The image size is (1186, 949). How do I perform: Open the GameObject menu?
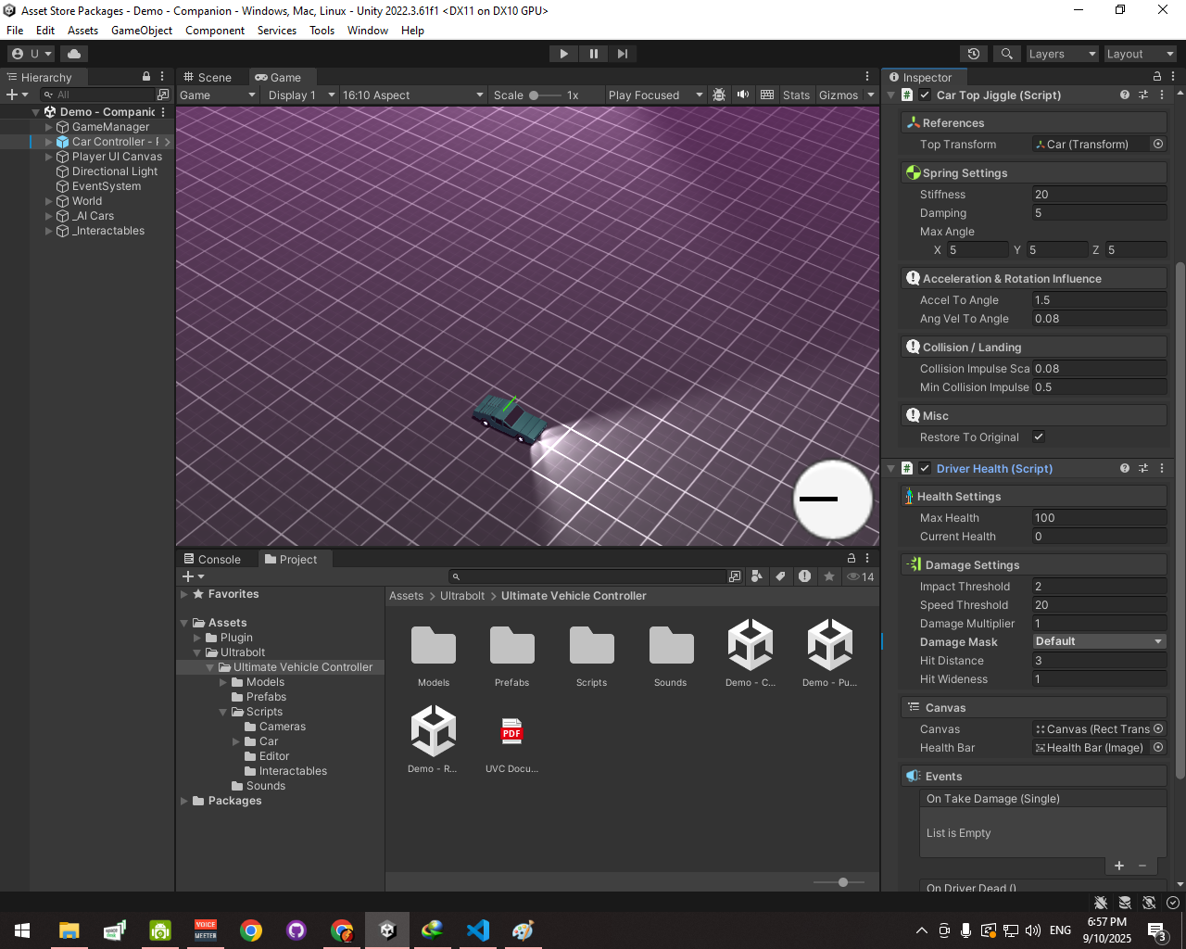[x=142, y=31]
